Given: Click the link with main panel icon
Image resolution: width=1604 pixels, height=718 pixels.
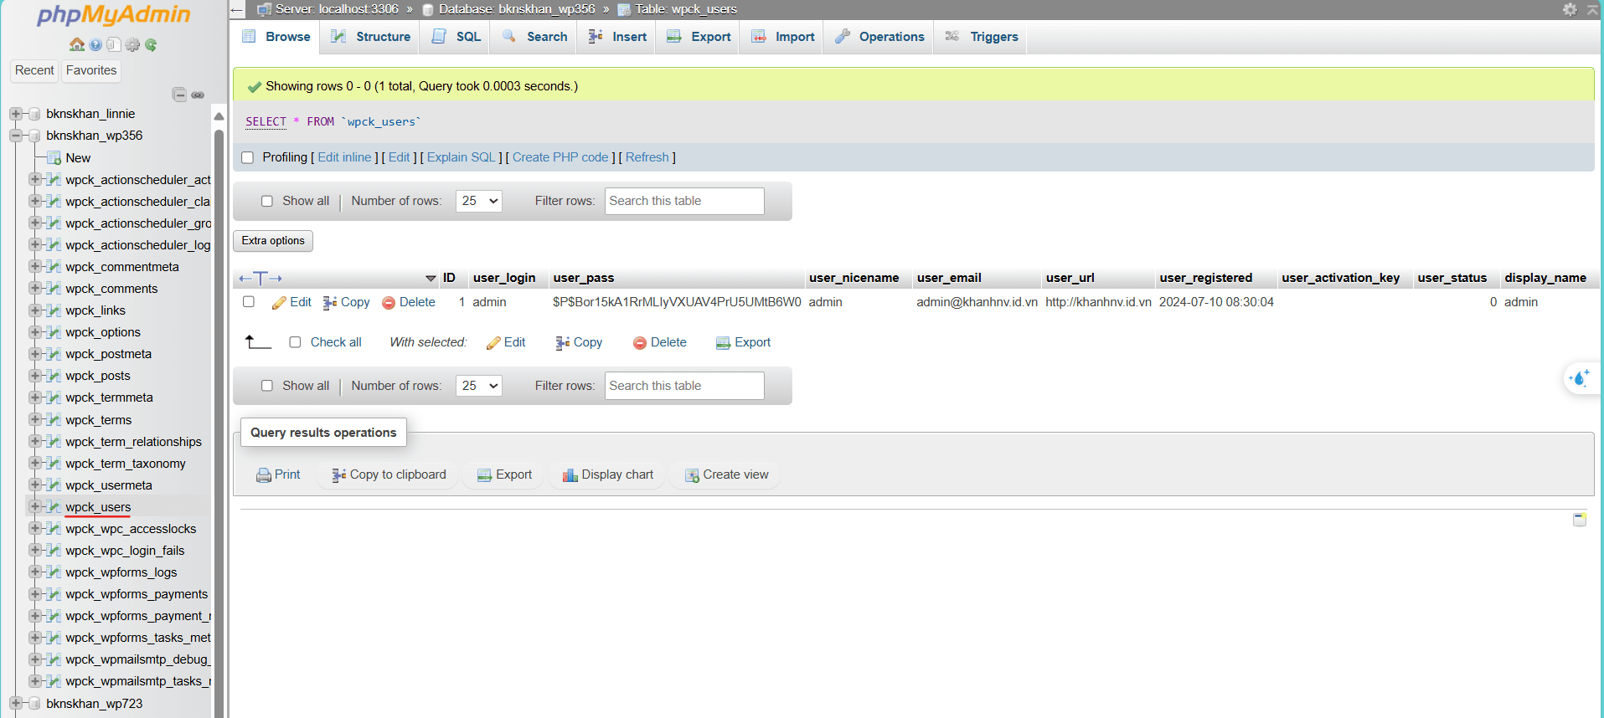Looking at the screenshot, I should click(x=198, y=95).
